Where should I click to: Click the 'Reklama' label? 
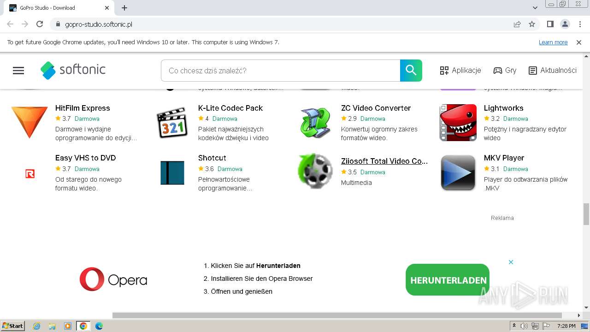pyautogui.click(x=502, y=218)
